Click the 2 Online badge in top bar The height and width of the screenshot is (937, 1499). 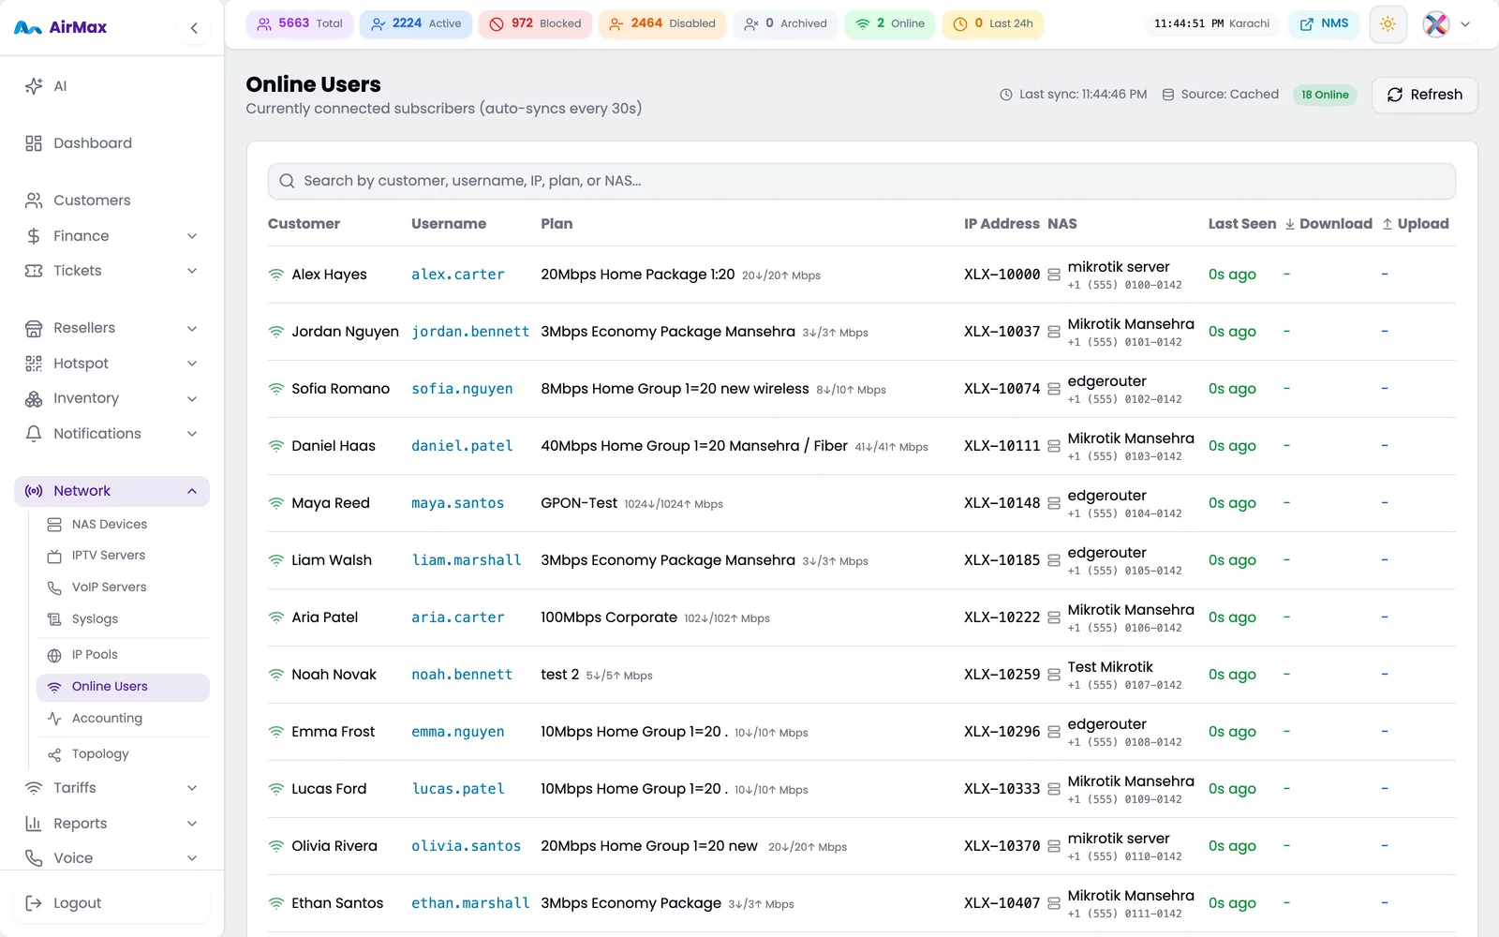tap(890, 23)
